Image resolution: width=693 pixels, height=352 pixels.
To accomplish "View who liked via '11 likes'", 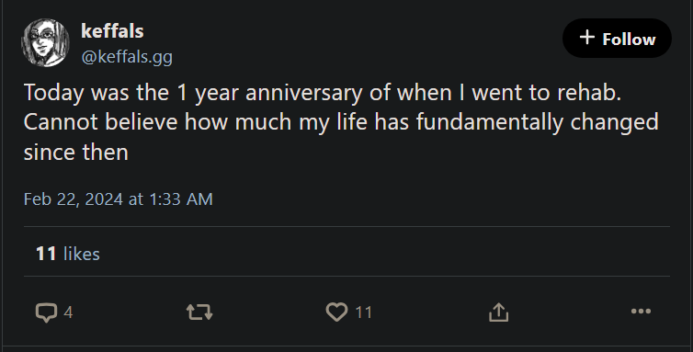I will pyautogui.click(x=68, y=254).
